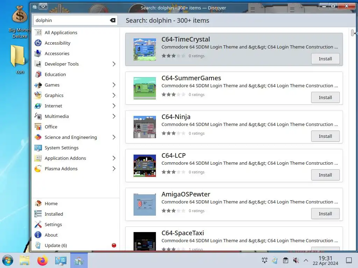Go to the Installed page
Viewport: 358px width, 268px height.
(x=76, y=214)
